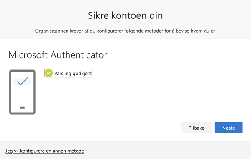Image resolution: width=251 pixels, height=159 pixels.
Task: Click the phone illustration outline
Action: coord(22,92)
